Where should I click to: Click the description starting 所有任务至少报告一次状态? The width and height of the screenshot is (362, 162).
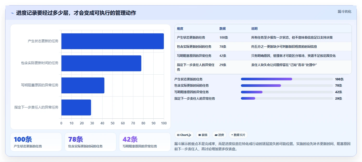pyautogui.click(x=292, y=38)
